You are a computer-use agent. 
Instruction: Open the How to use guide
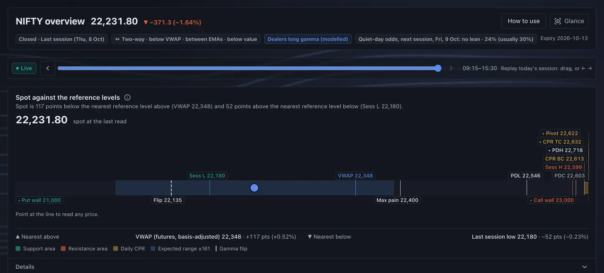[x=524, y=21]
